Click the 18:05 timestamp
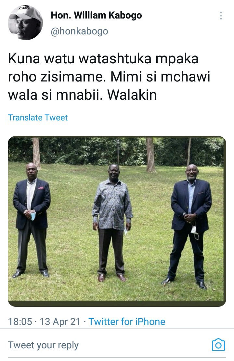The image size is (234, 361). point(20,322)
